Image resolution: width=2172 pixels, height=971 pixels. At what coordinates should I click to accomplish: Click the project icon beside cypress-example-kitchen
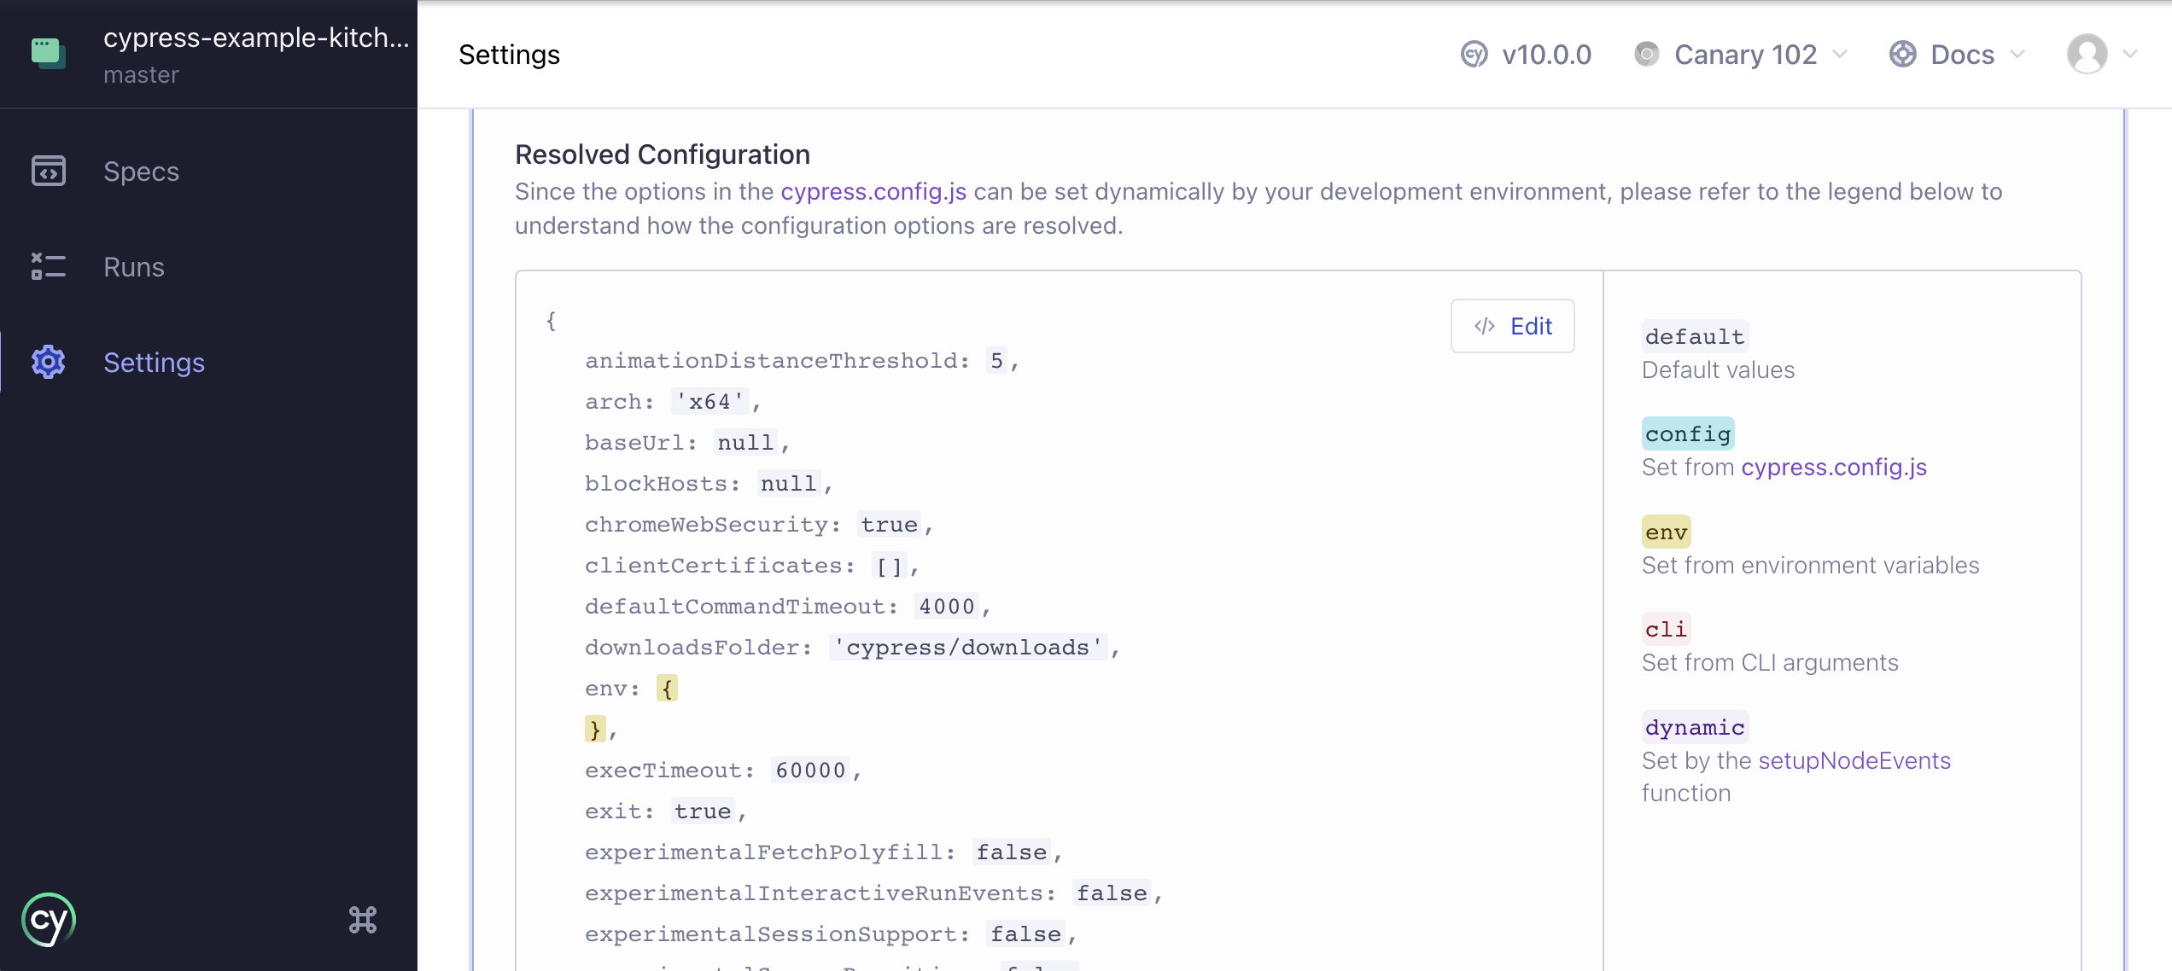[48, 53]
